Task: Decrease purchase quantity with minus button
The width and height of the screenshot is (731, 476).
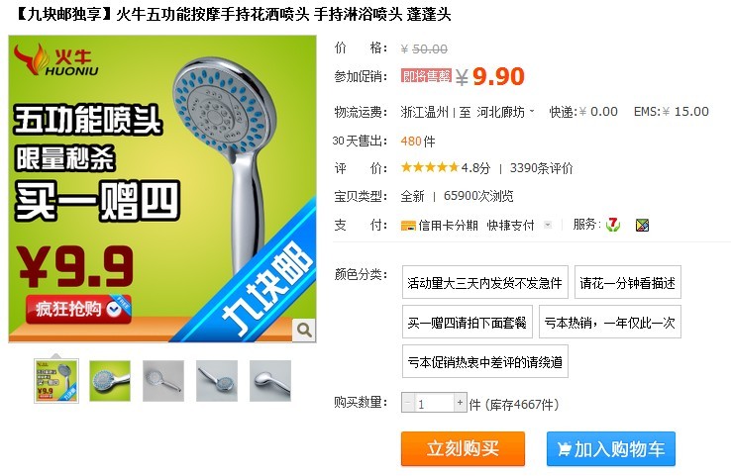Action: (408, 403)
